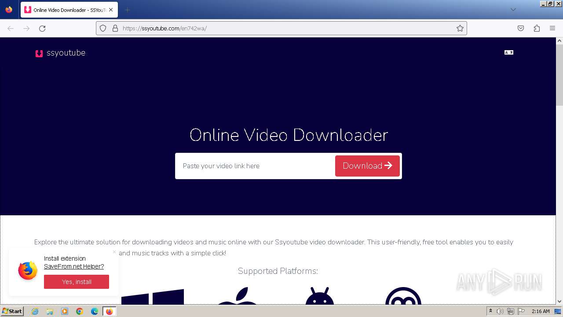Viewport: 563px width, 317px height.
Task: Select the Apple platform icon
Action: click(x=237, y=295)
